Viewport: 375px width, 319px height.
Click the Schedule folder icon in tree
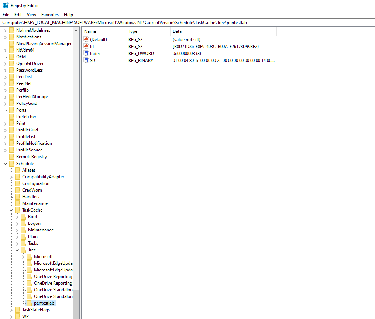coord(12,164)
